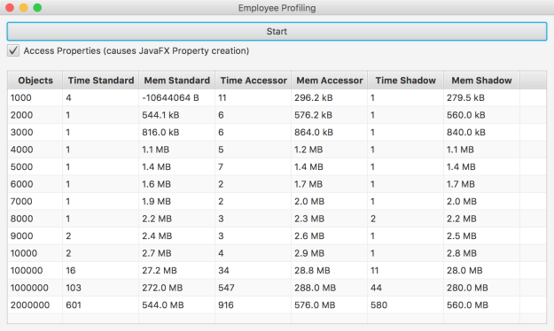Click Time Shadow value 580
554x331 pixels.
(405, 305)
